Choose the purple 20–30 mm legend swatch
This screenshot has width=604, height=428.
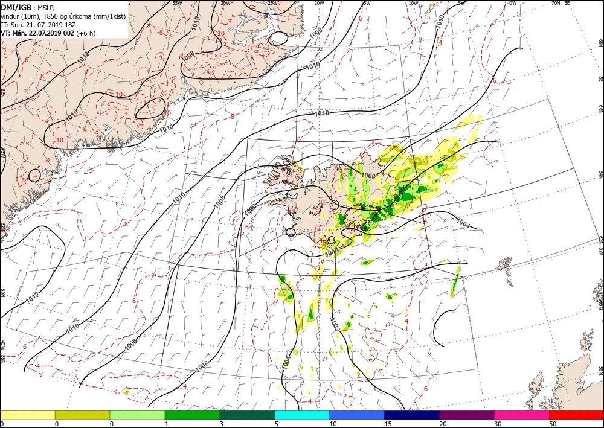tap(466, 415)
